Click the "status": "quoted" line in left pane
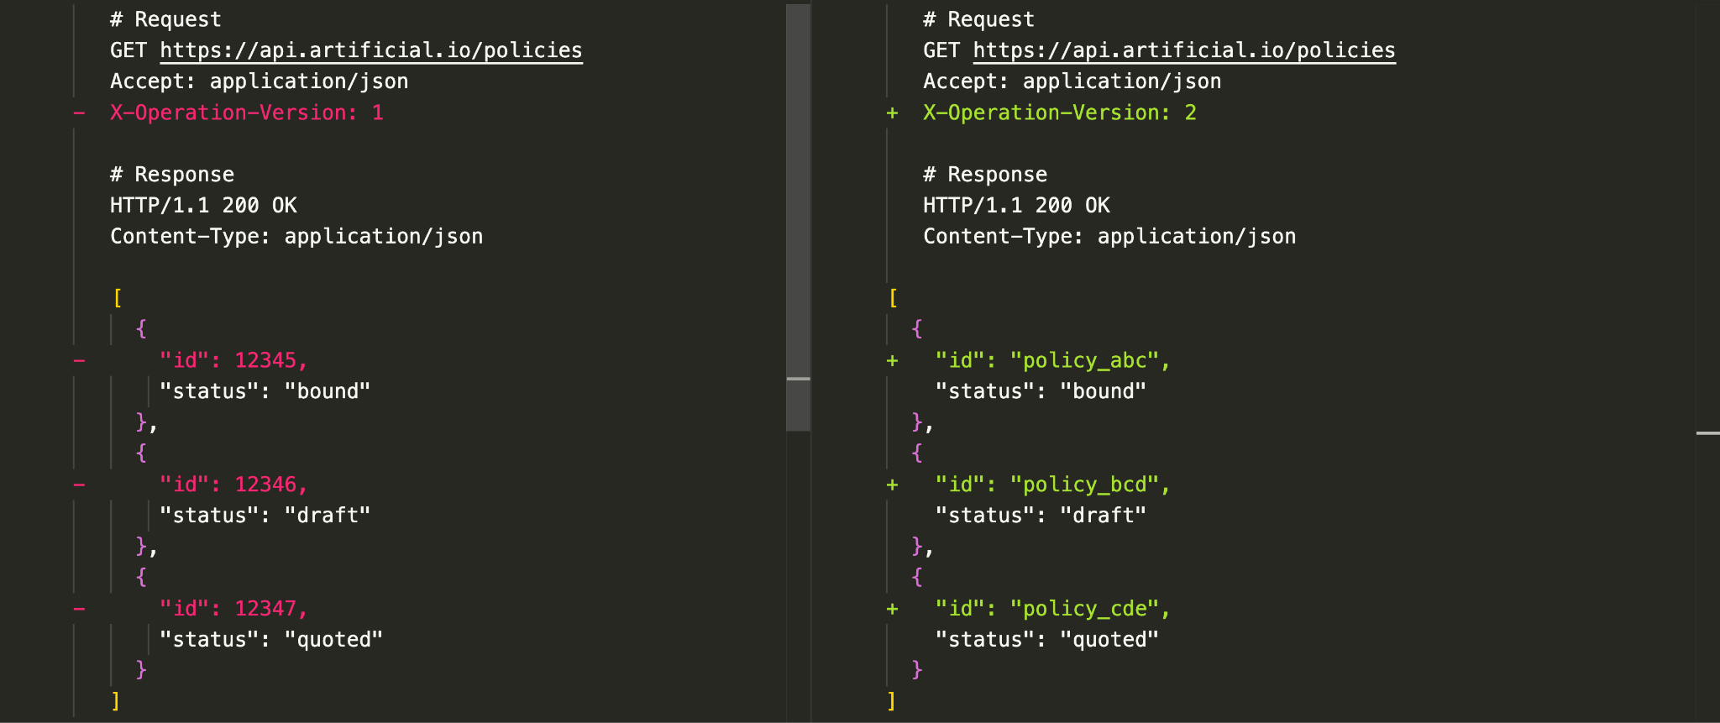This screenshot has height=723, width=1720. [270, 640]
